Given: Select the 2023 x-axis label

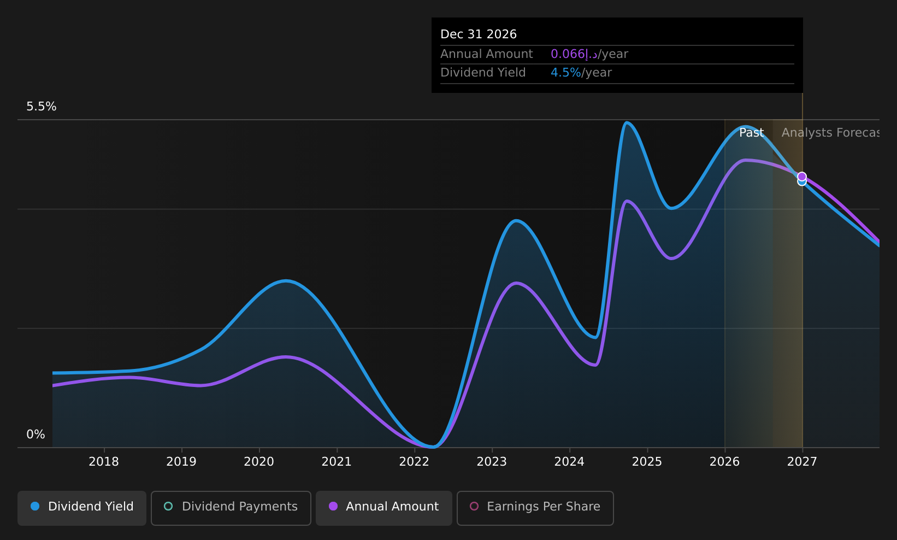Looking at the screenshot, I should [x=492, y=462].
